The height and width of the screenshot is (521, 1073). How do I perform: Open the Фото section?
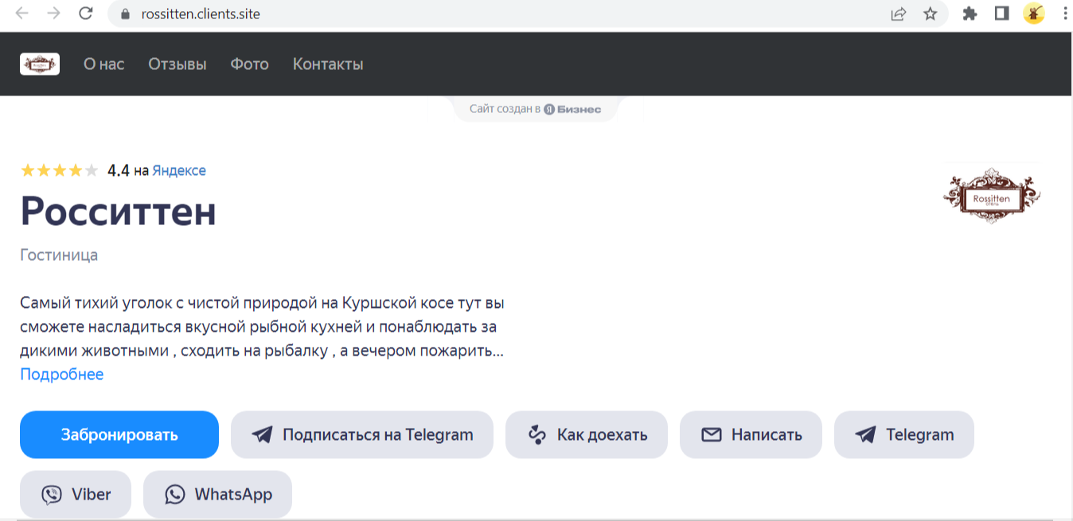[x=250, y=64]
